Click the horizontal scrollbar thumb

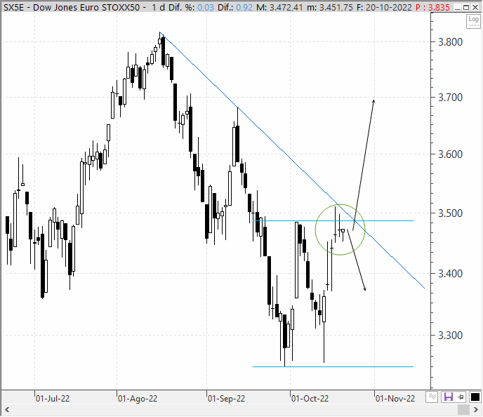[463, 410]
